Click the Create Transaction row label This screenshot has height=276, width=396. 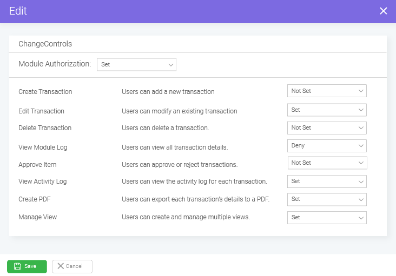[x=45, y=91]
